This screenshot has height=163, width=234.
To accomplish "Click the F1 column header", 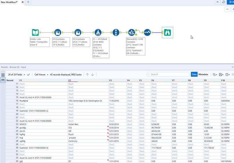I will tap(43, 80).
